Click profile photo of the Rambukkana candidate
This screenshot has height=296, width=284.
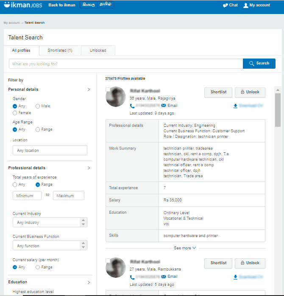click(116, 268)
